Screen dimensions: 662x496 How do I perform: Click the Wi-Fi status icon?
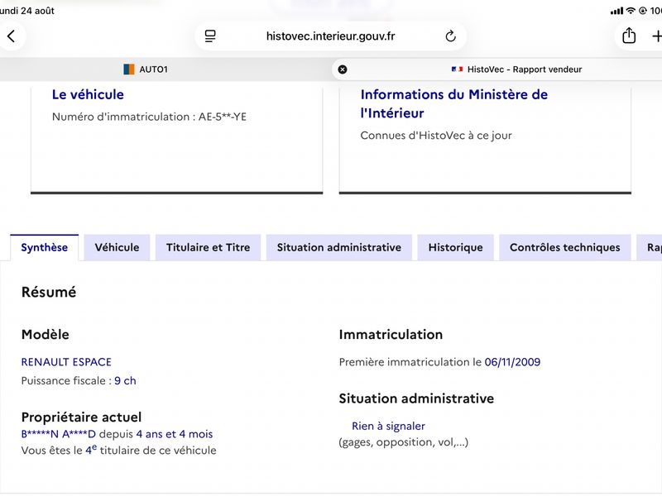click(631, 11)
